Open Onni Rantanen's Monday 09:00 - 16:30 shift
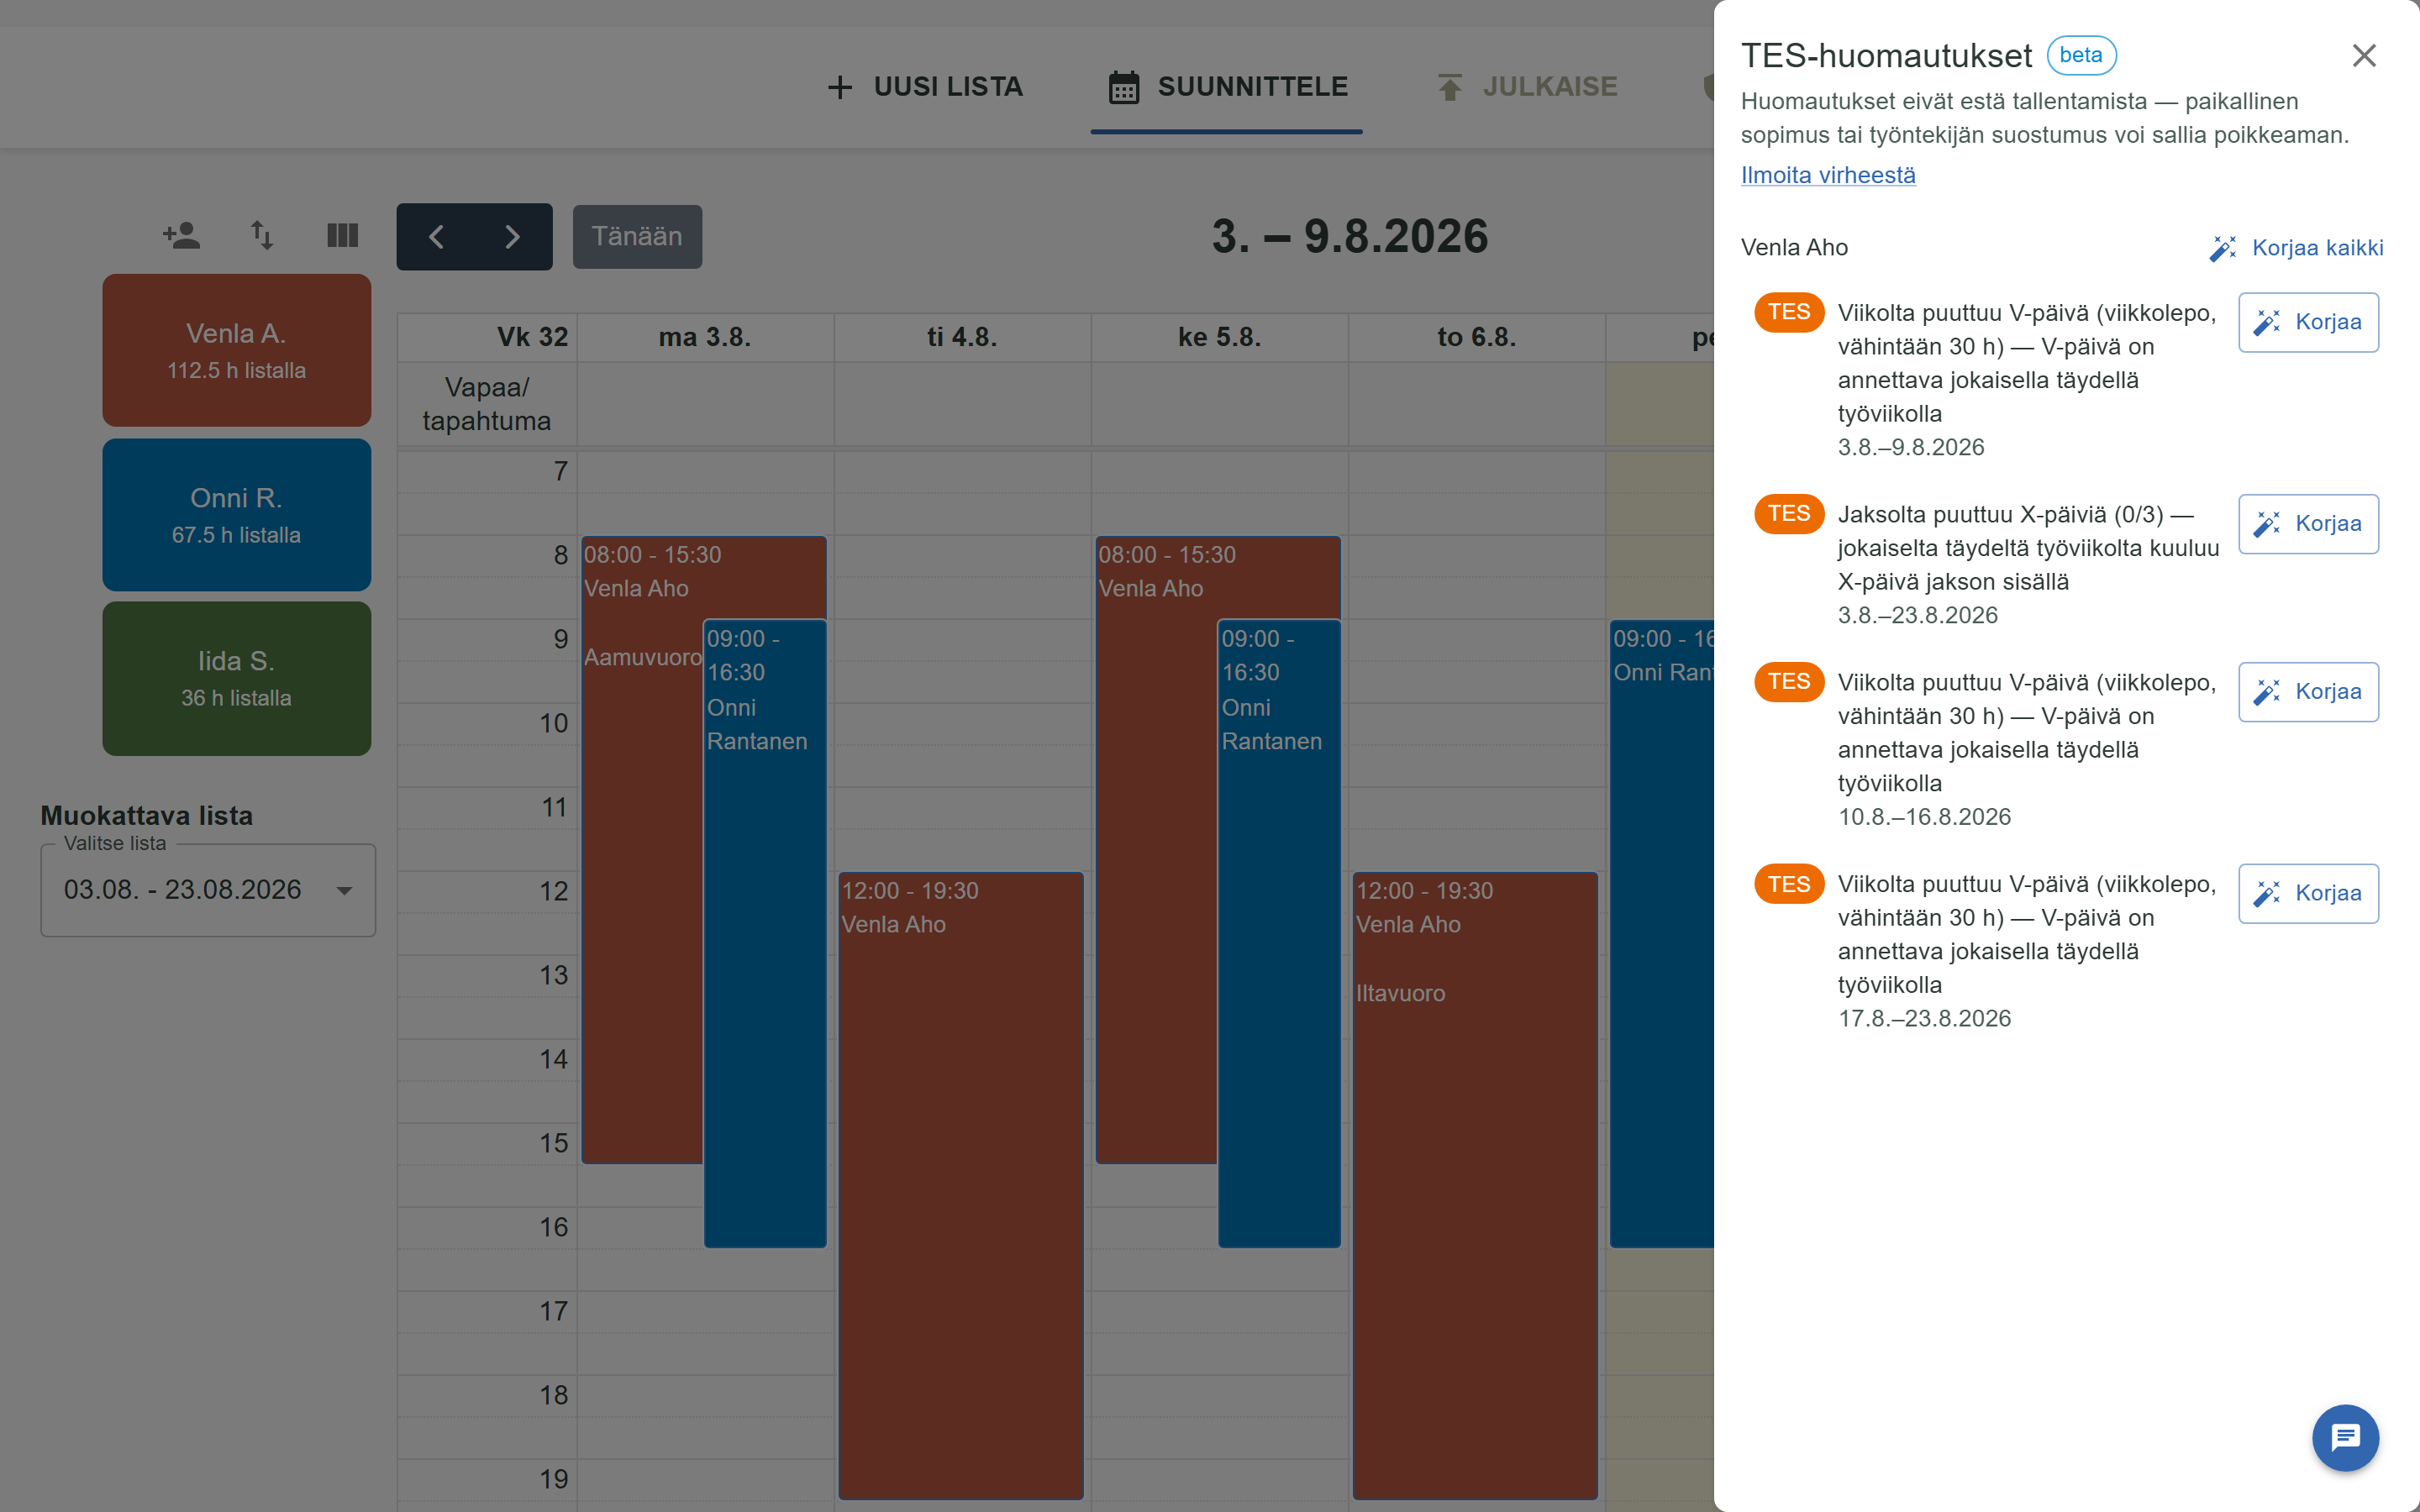The width and height of the screenshot is (2420, 1512). (x=765, y=933)
